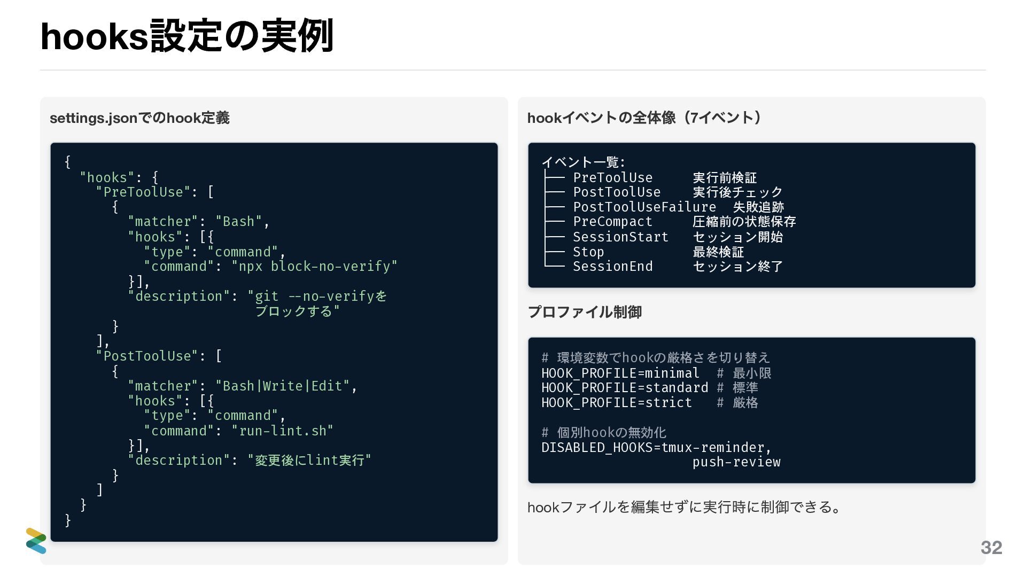The image size is (1026, 577).
Task: Click the "Bash|Write|Edit" matcher value
Action: pyautogui.click(x=282, y=386)
